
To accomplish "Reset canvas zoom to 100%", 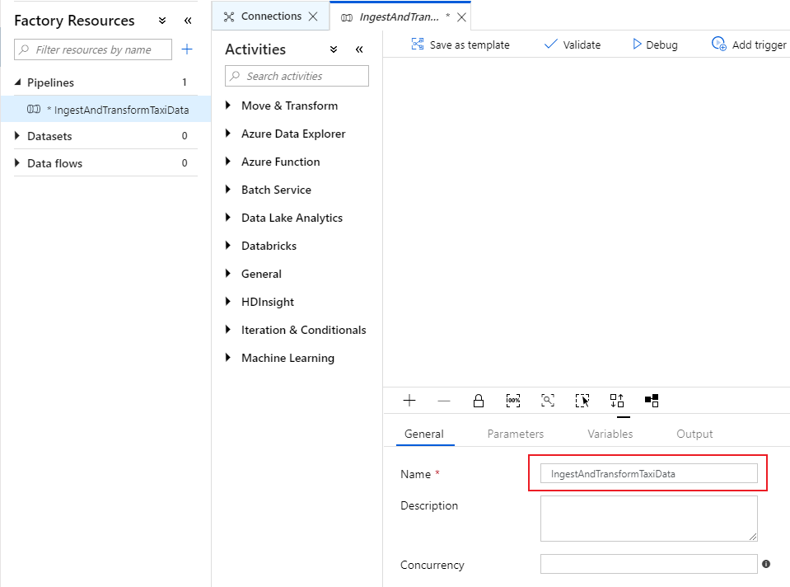I will pyautogui.click(x=513, y=401).
